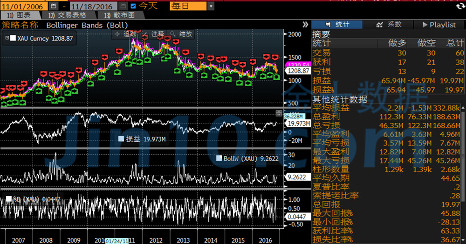Image resolution: width=466 pixels, height=244 pixels.
Task: Click the double-chevron panel collapse icon
Action: click(x=305, y=25)
